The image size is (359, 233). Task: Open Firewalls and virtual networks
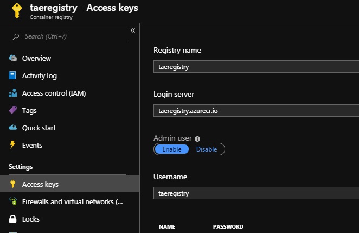(x=73, y=202)
